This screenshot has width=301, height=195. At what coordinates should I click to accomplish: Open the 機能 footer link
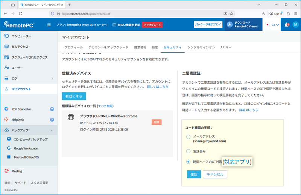point(7,183)
